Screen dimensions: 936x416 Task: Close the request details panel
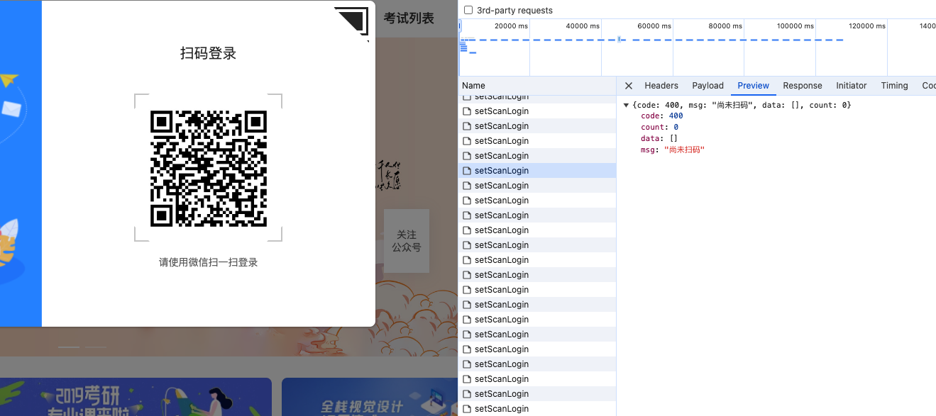click(x=629, y=86)
